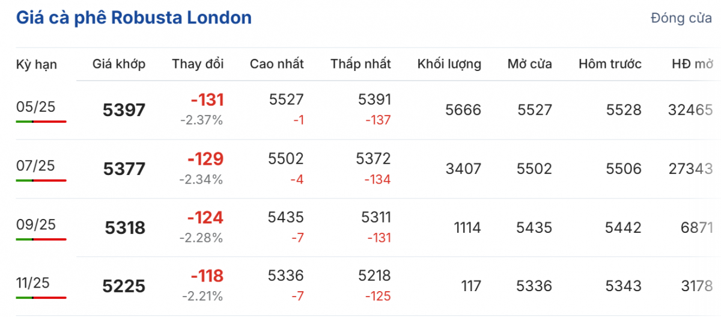
Task: Click the 5225 matched price for 11/25
Action: (x=124, y=287)
